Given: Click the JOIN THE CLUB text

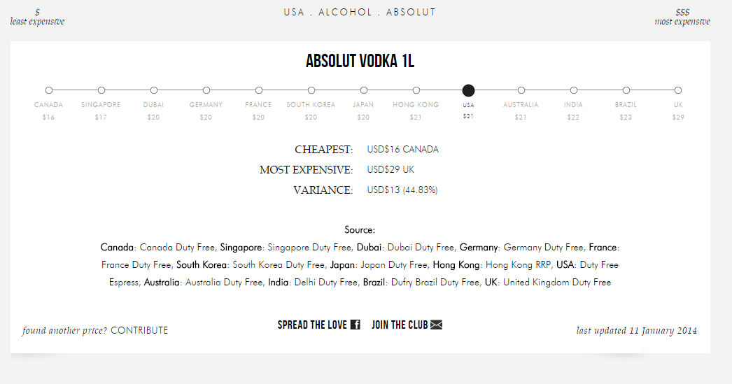Looking at the screenshot, I should 399,325.
